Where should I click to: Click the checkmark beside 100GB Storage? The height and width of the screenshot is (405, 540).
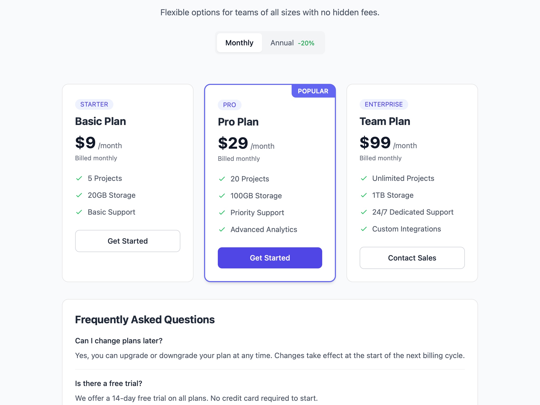222,196
